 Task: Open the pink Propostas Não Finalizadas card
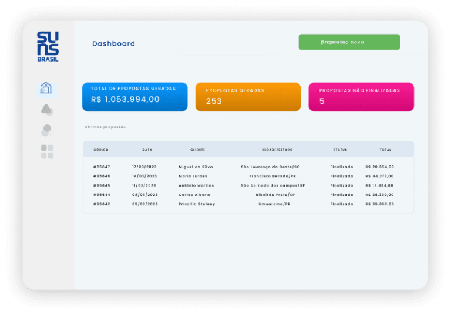click(361, 97)
